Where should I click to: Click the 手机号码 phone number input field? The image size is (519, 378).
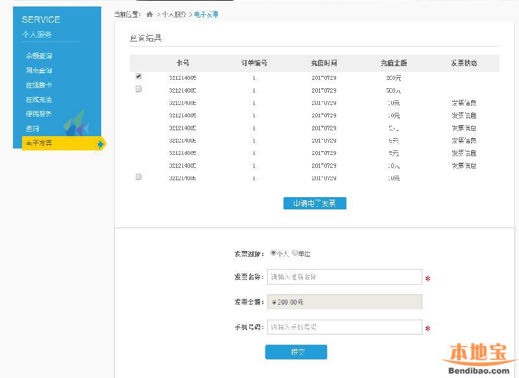(344, 327)
